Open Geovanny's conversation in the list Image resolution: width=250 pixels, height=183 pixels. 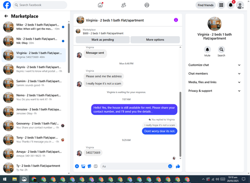(x=33, y=126)
